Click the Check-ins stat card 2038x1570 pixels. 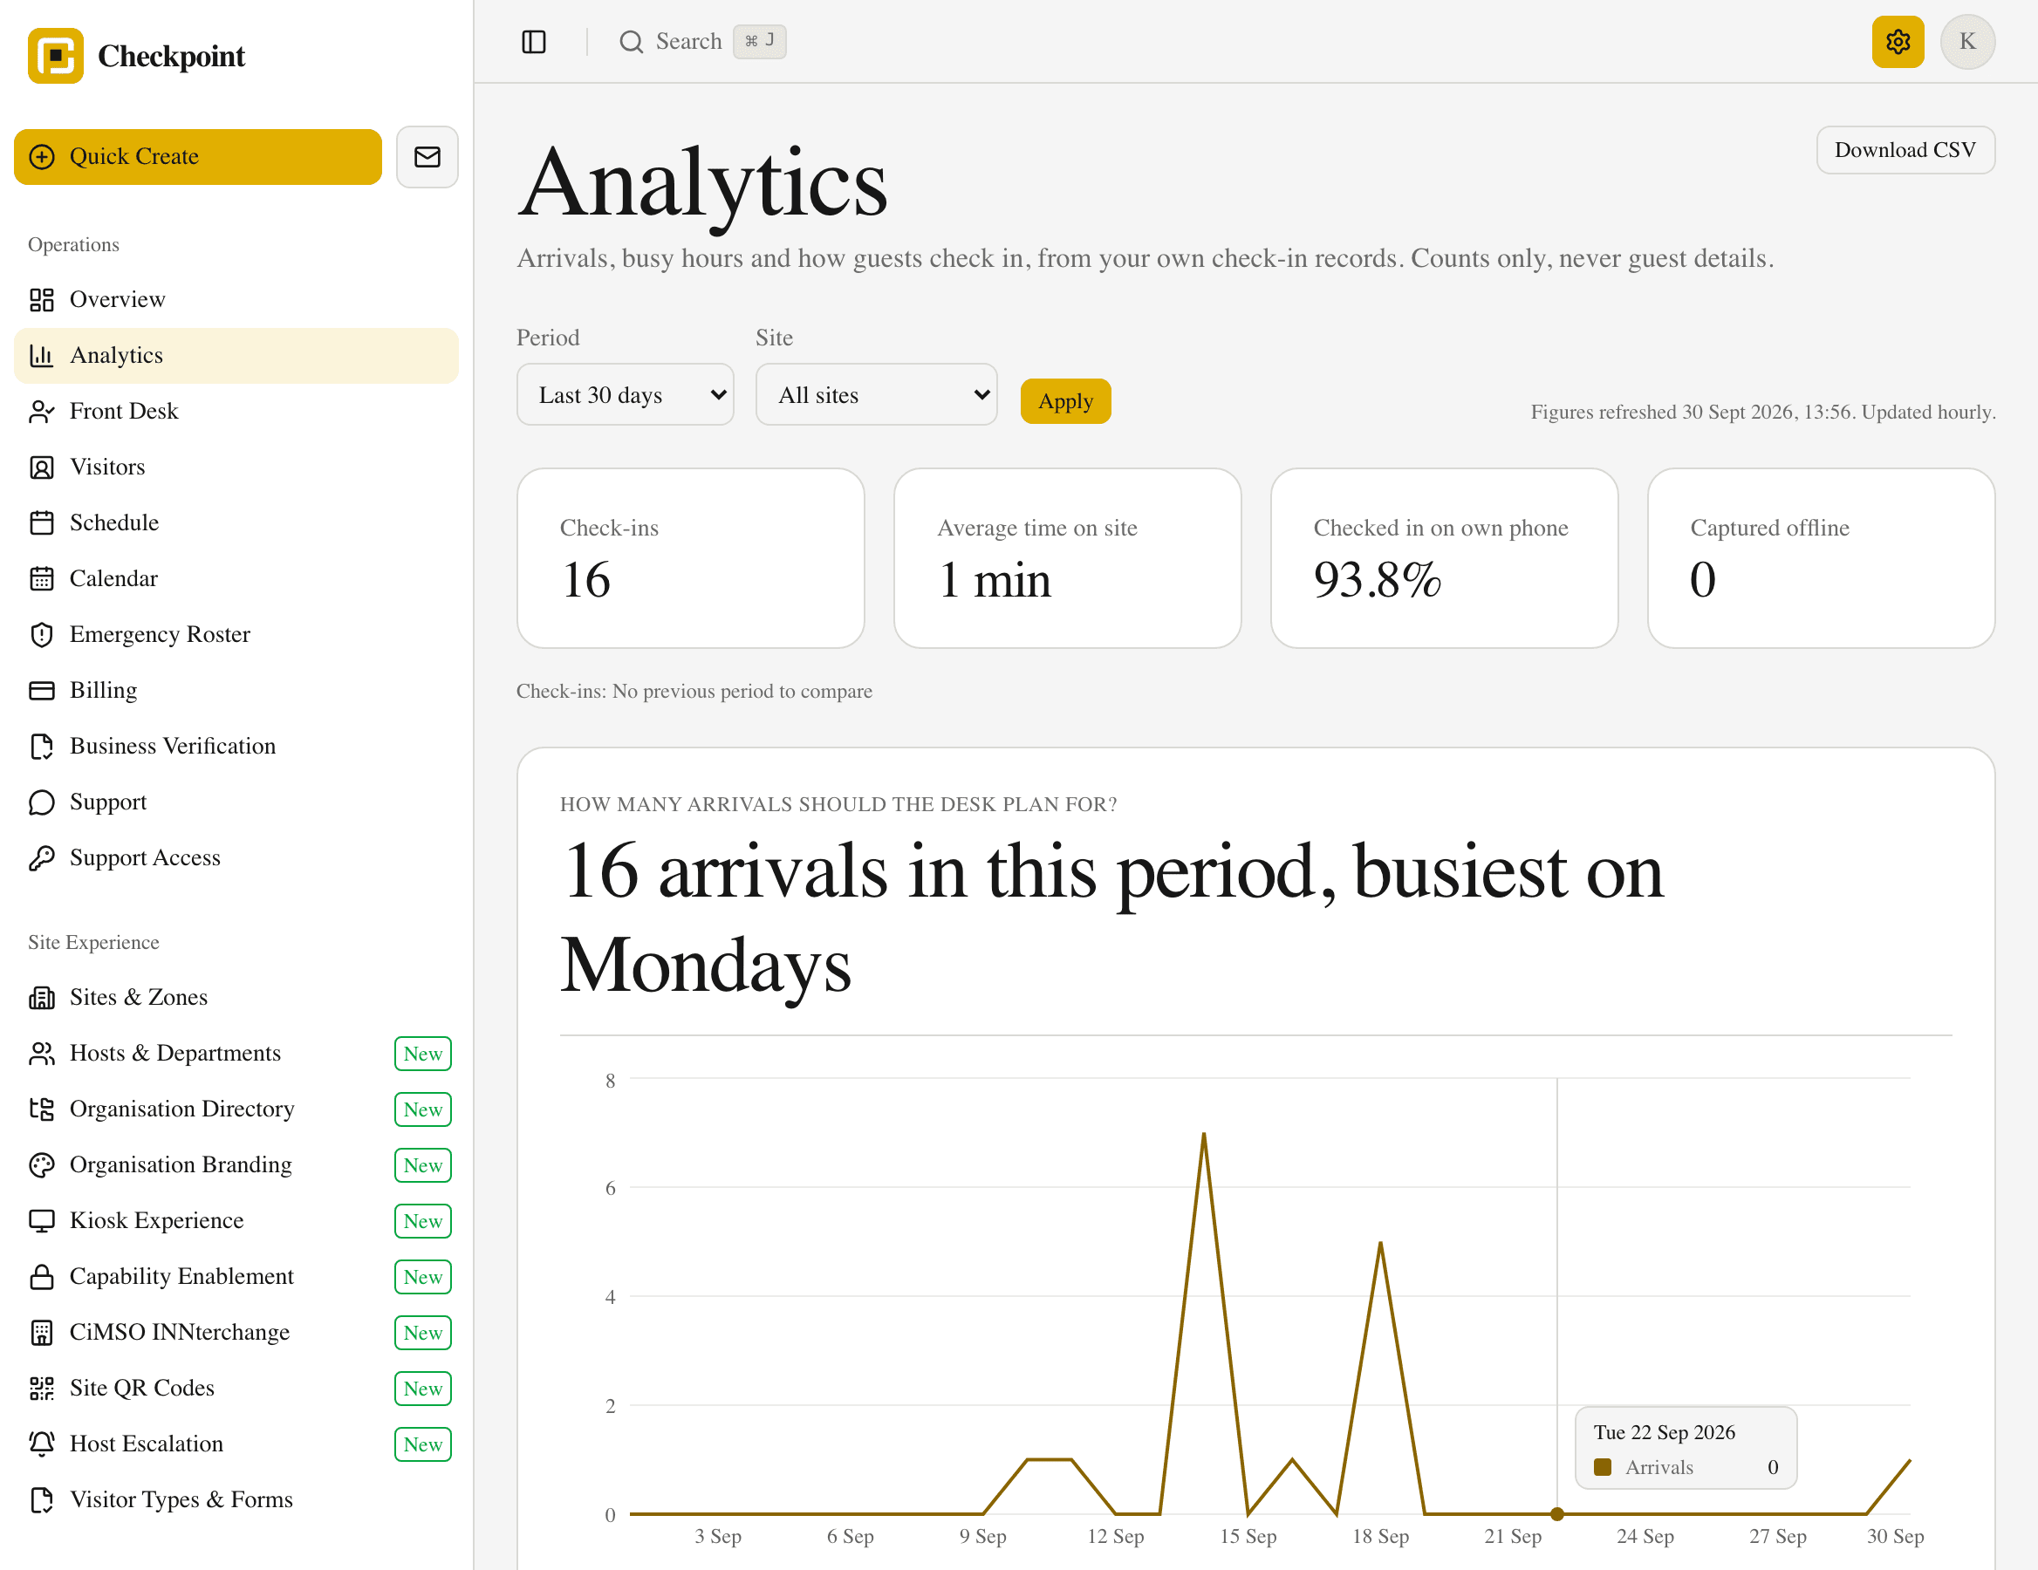(691, 558)
